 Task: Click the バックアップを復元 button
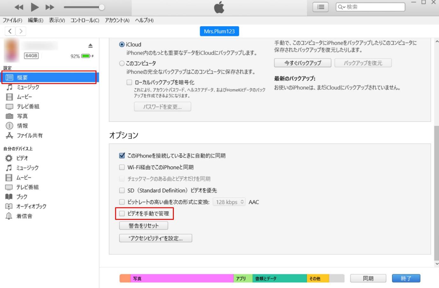[363, 63]
